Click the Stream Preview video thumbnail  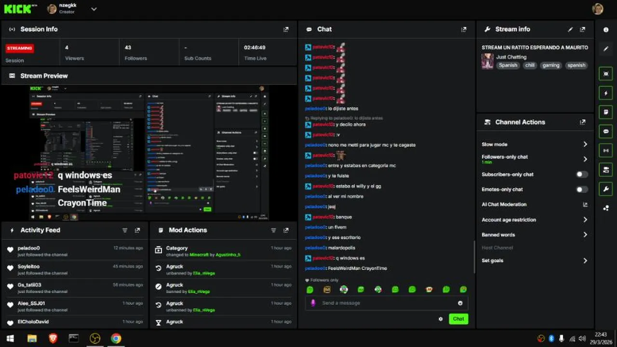(149, 153)
